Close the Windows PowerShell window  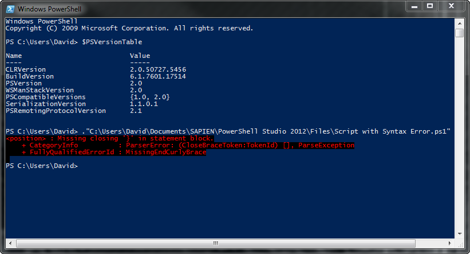point(452,6)
